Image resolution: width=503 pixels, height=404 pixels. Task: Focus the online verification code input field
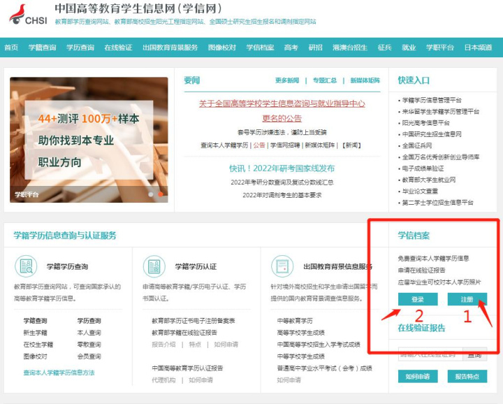point(430,354)
